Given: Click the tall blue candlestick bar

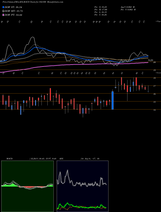Looking at the screenshot, I should (112, 101).
